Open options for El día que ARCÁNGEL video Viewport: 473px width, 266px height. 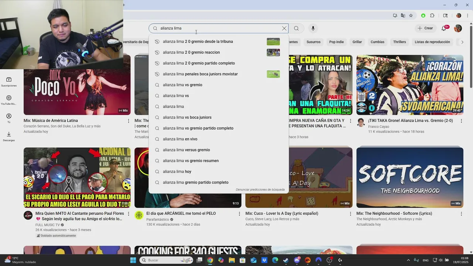[x=239, y=214]
